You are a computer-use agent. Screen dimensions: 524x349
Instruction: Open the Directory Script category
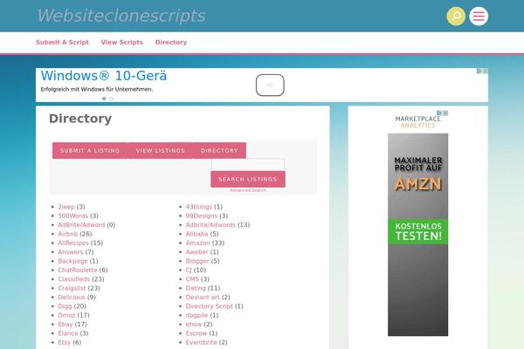tap(210, 306)
